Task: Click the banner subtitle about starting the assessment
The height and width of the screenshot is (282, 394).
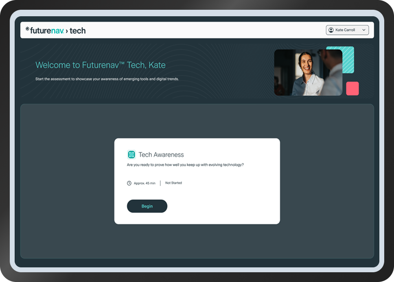Action: (x=107, y=79)
